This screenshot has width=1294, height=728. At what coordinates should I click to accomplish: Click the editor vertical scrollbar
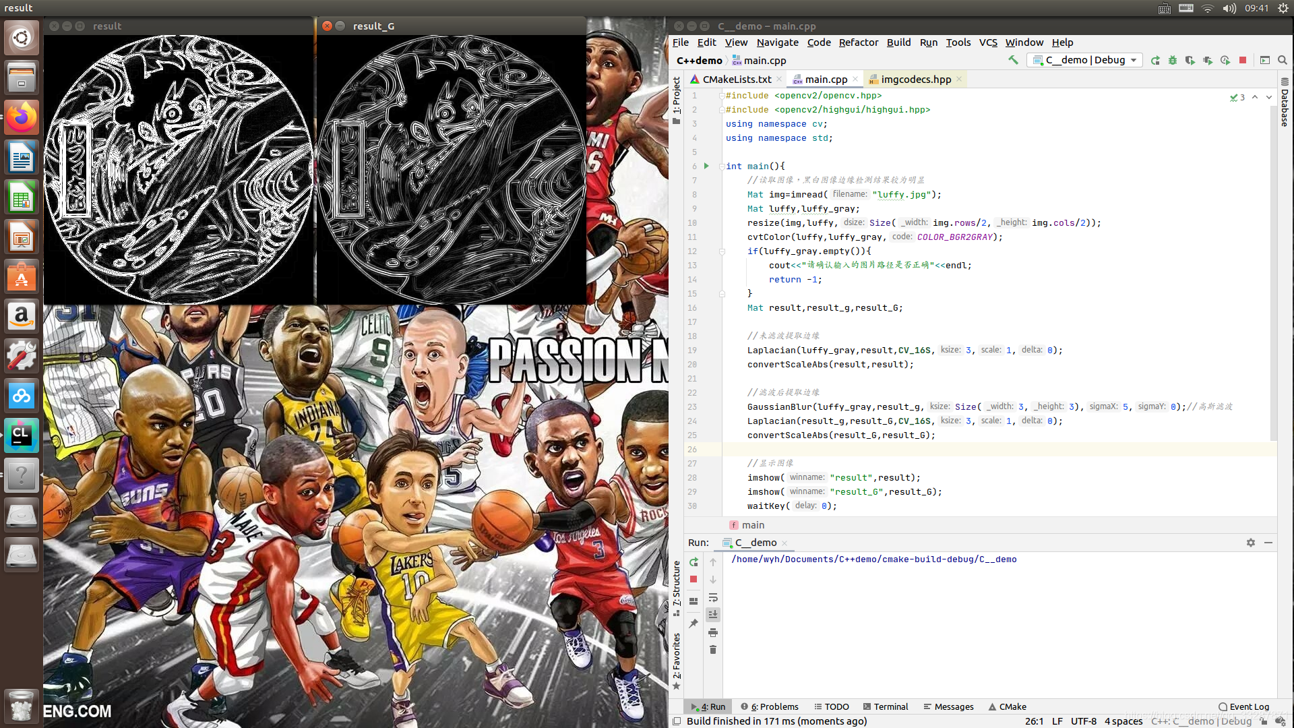coord(1273,270)
